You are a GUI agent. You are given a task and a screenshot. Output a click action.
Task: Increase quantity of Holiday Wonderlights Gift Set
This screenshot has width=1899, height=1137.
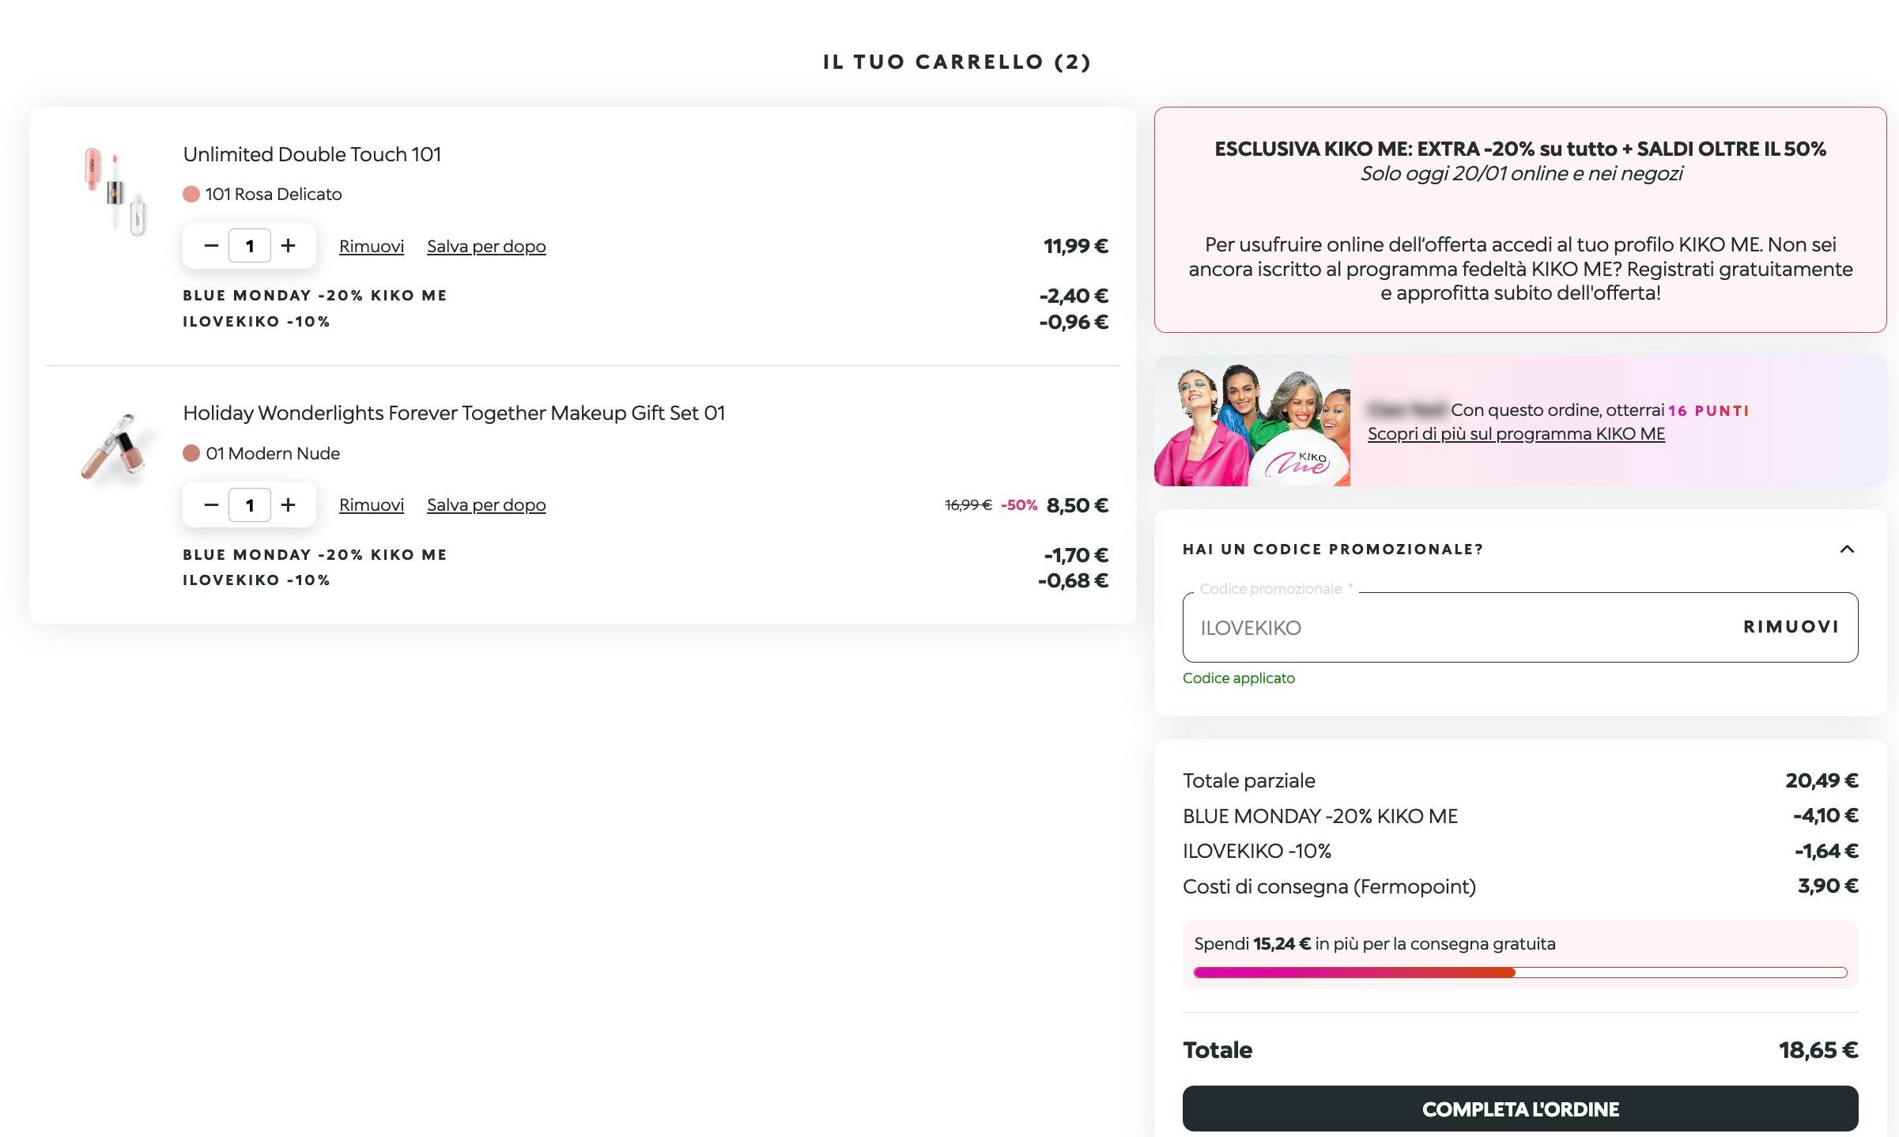pyautogui.click(x=289, y=504)
